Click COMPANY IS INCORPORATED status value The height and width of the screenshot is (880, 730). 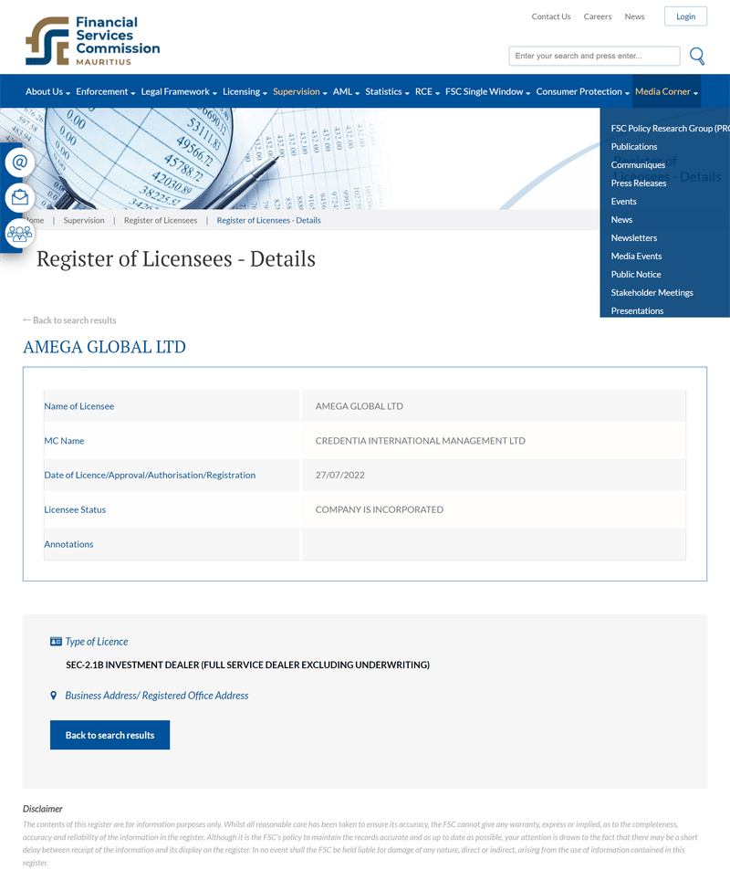(380, 509)
